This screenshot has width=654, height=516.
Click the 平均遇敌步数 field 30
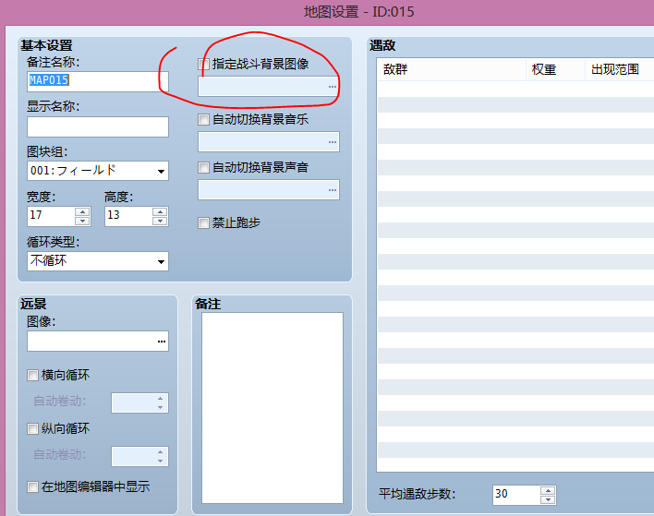coord(516,495)
